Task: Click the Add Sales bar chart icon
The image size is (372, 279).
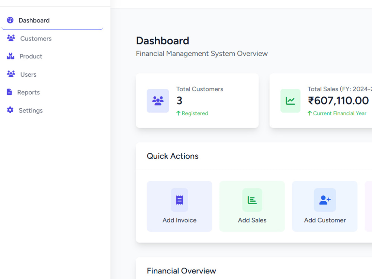Action: coord(252,200)
